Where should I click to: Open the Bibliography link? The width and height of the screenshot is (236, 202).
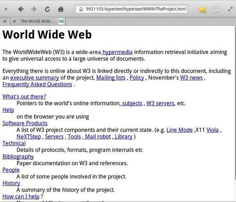[x=18, y=157]
